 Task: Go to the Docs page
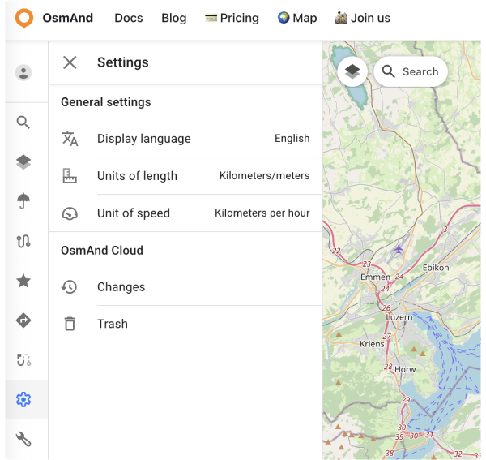click(129, 18)
